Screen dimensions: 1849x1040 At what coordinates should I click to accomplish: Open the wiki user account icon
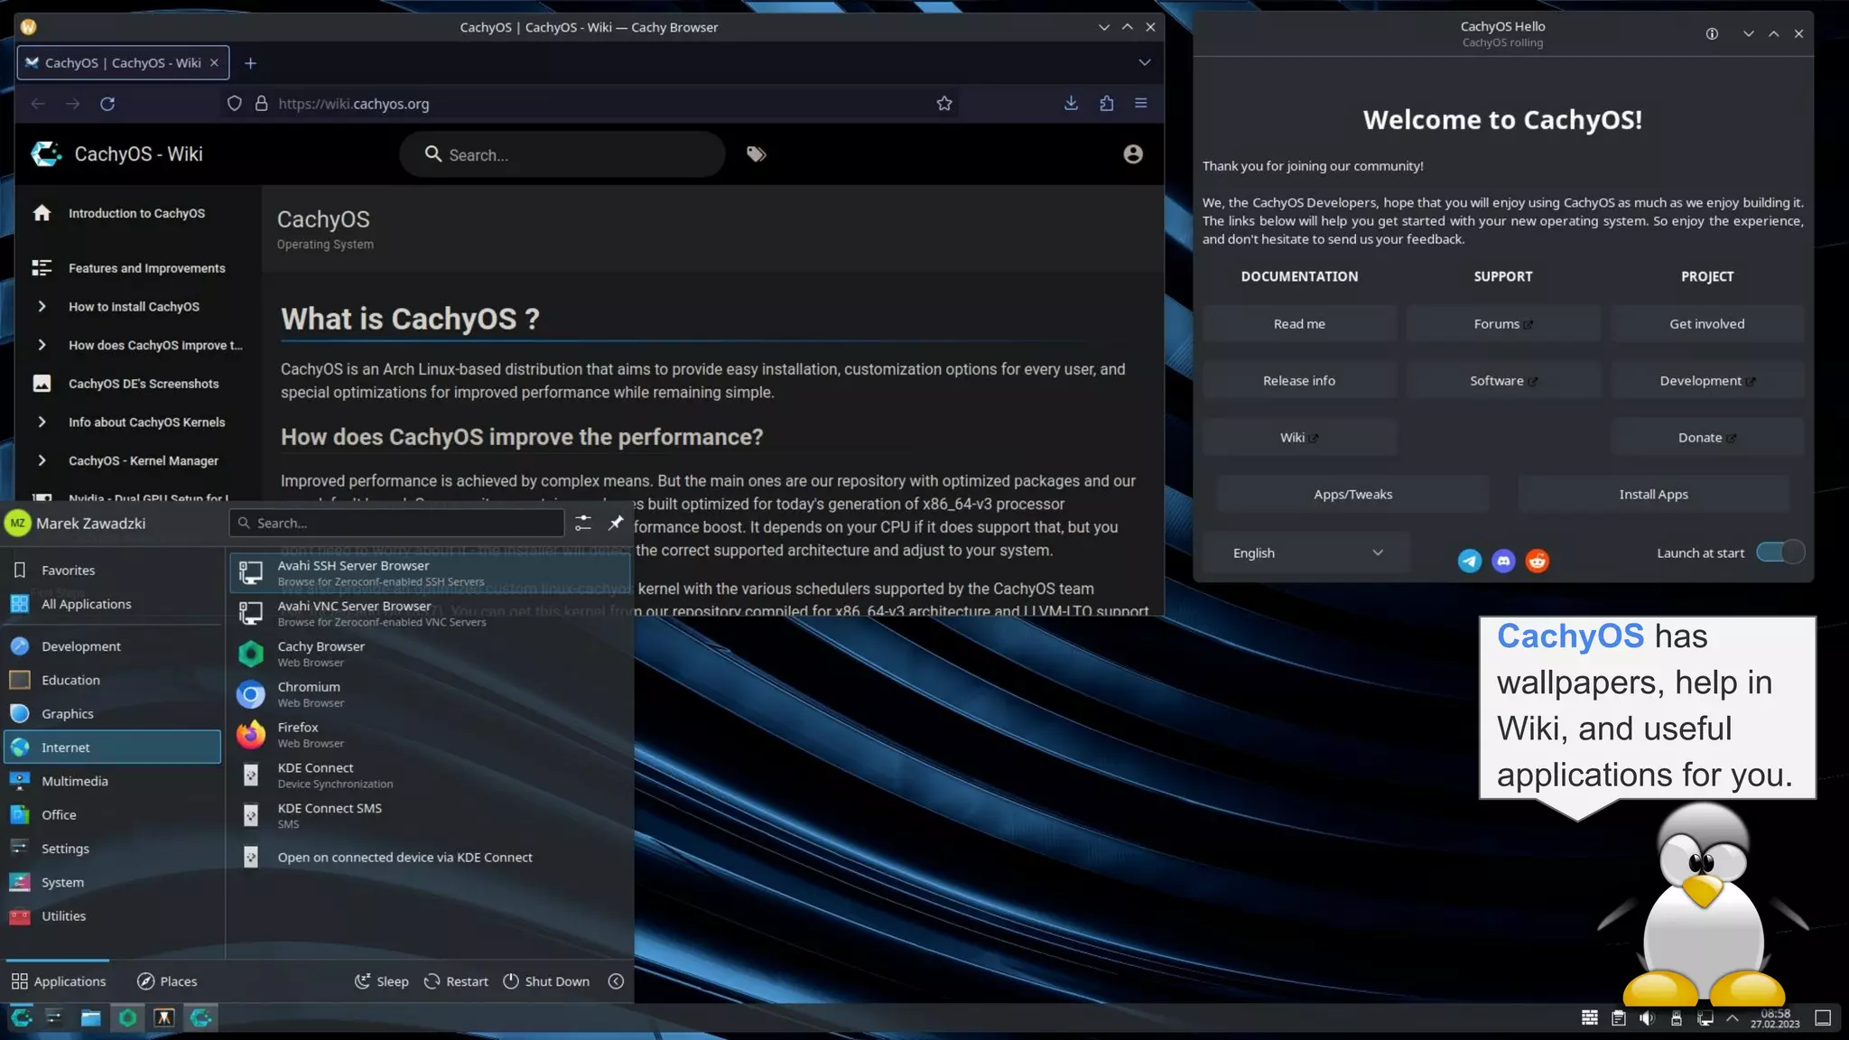point(1133,154)
